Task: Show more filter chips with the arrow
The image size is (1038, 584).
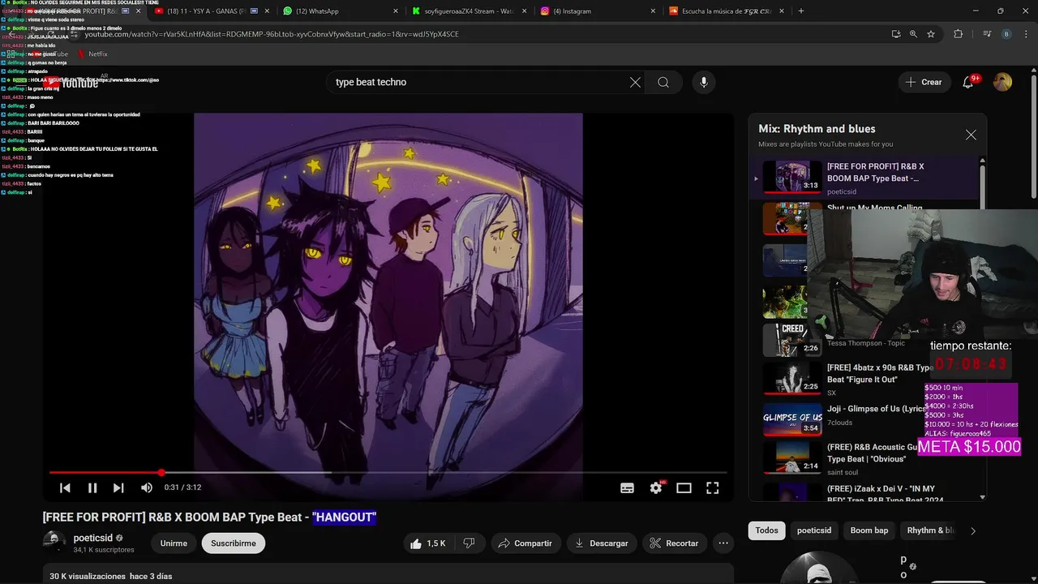Action: [973, 530]
